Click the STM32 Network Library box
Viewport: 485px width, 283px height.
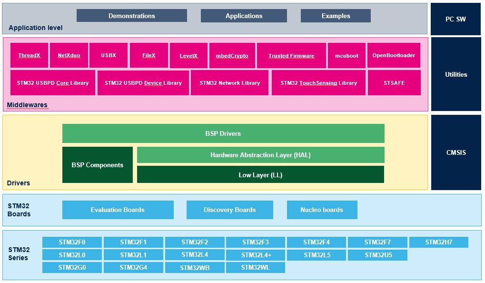tap(229, 83)
